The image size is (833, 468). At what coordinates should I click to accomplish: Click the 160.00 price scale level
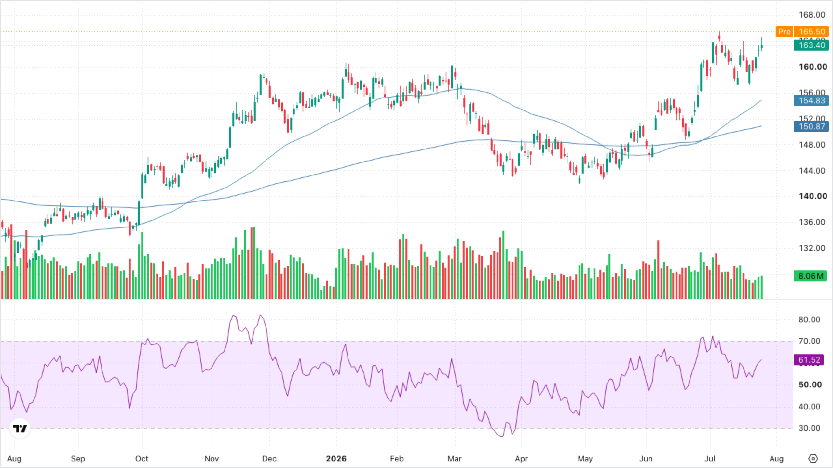(x=813, y=67)
